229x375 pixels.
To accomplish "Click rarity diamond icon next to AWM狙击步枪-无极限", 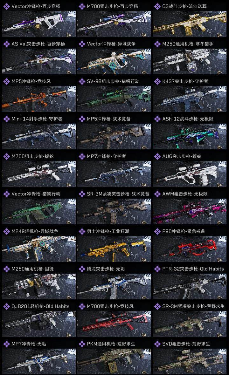I will (157, 194).
